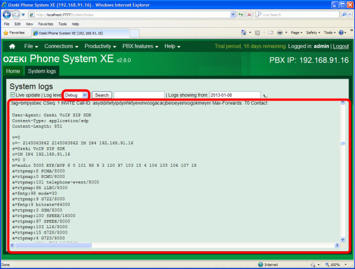
Task: Open the Safety command bar dropdown
Action: [313, 33]
